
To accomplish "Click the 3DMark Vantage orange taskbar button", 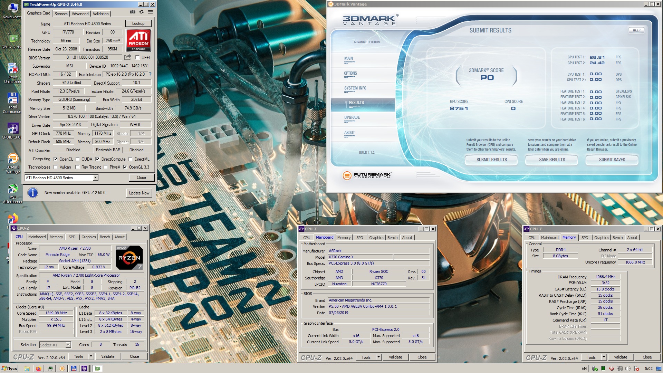I will click(62, 369).
